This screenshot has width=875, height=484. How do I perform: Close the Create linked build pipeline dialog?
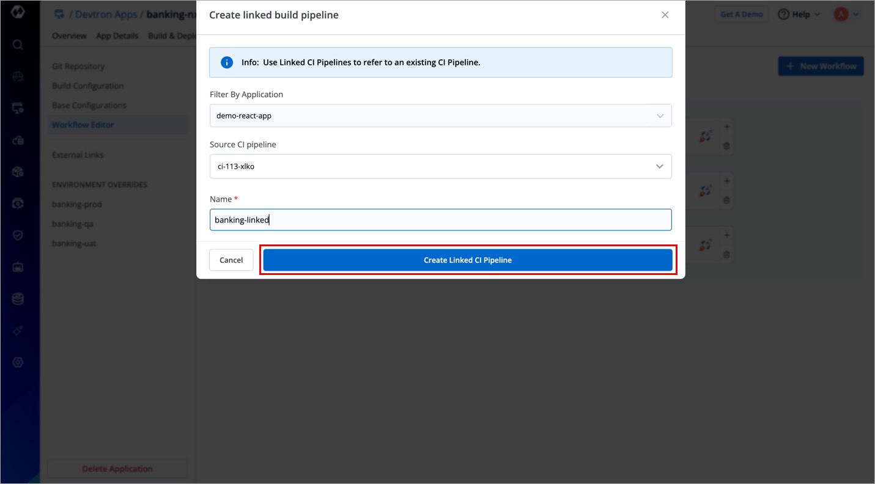[665, 15]
